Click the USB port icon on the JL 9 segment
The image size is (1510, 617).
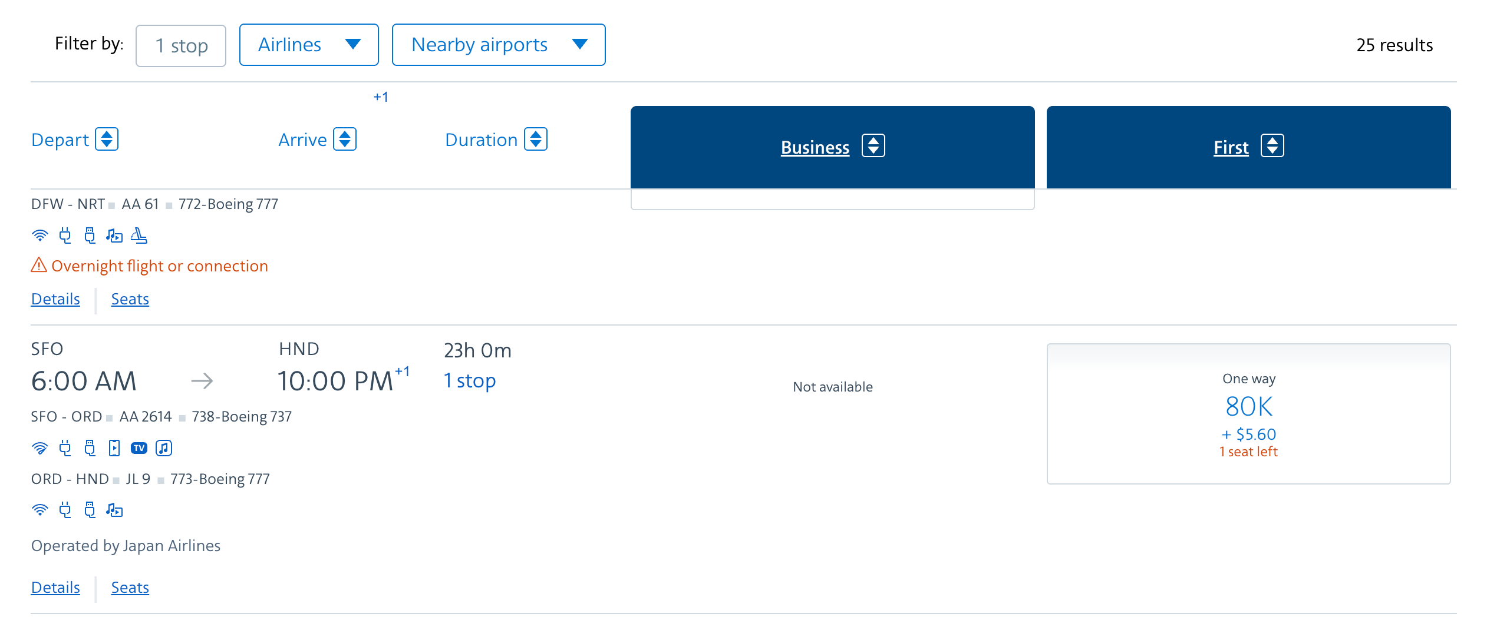pyautogui.click(x=90, y=510)
